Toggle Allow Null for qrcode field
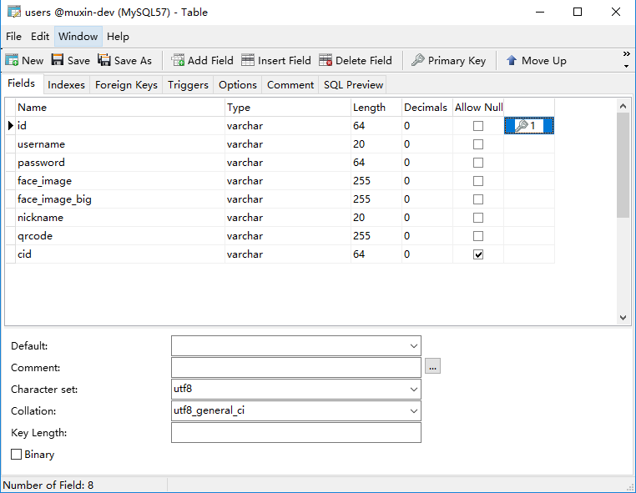636x493 pixels. tap(478, 236)
